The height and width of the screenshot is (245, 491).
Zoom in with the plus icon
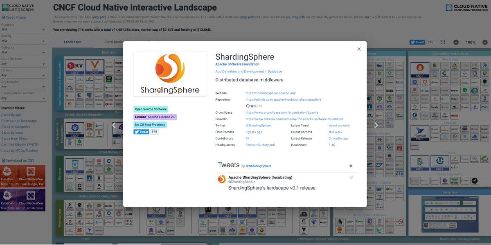[485, 42]
